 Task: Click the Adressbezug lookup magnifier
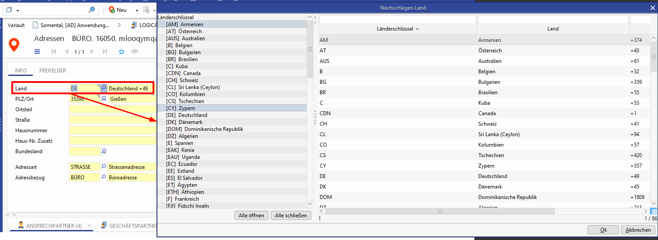pos(104,178)
